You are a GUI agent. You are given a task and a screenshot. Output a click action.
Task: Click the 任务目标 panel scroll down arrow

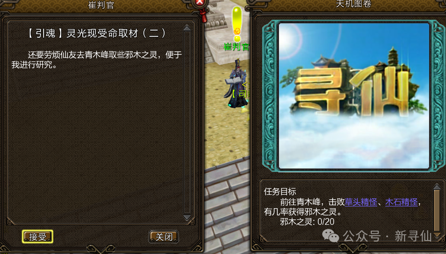pyautogui.click(x=437, y=235)
